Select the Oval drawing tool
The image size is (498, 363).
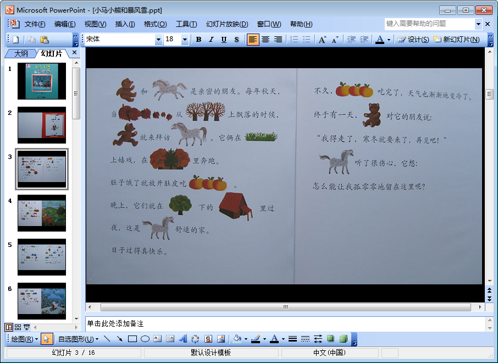pyautogui.click(x=145, y=339)
